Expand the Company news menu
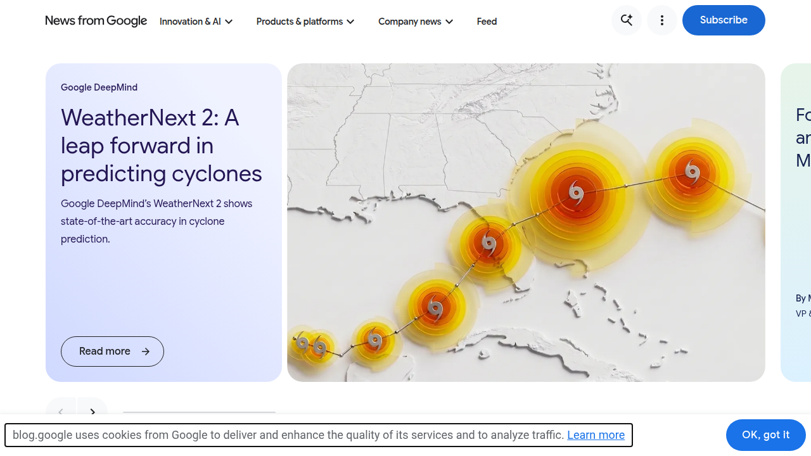Screen dimensions: 811x456 pos(416,22)
